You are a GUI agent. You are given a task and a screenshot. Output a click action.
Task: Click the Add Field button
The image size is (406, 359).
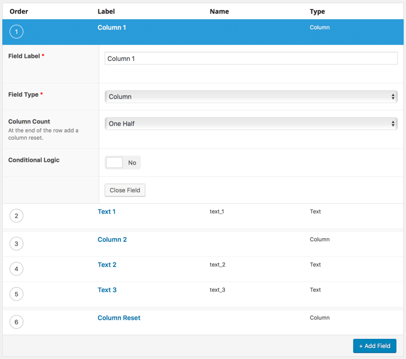point(374,346)
